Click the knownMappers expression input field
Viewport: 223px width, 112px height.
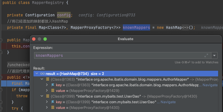point(123,55)
